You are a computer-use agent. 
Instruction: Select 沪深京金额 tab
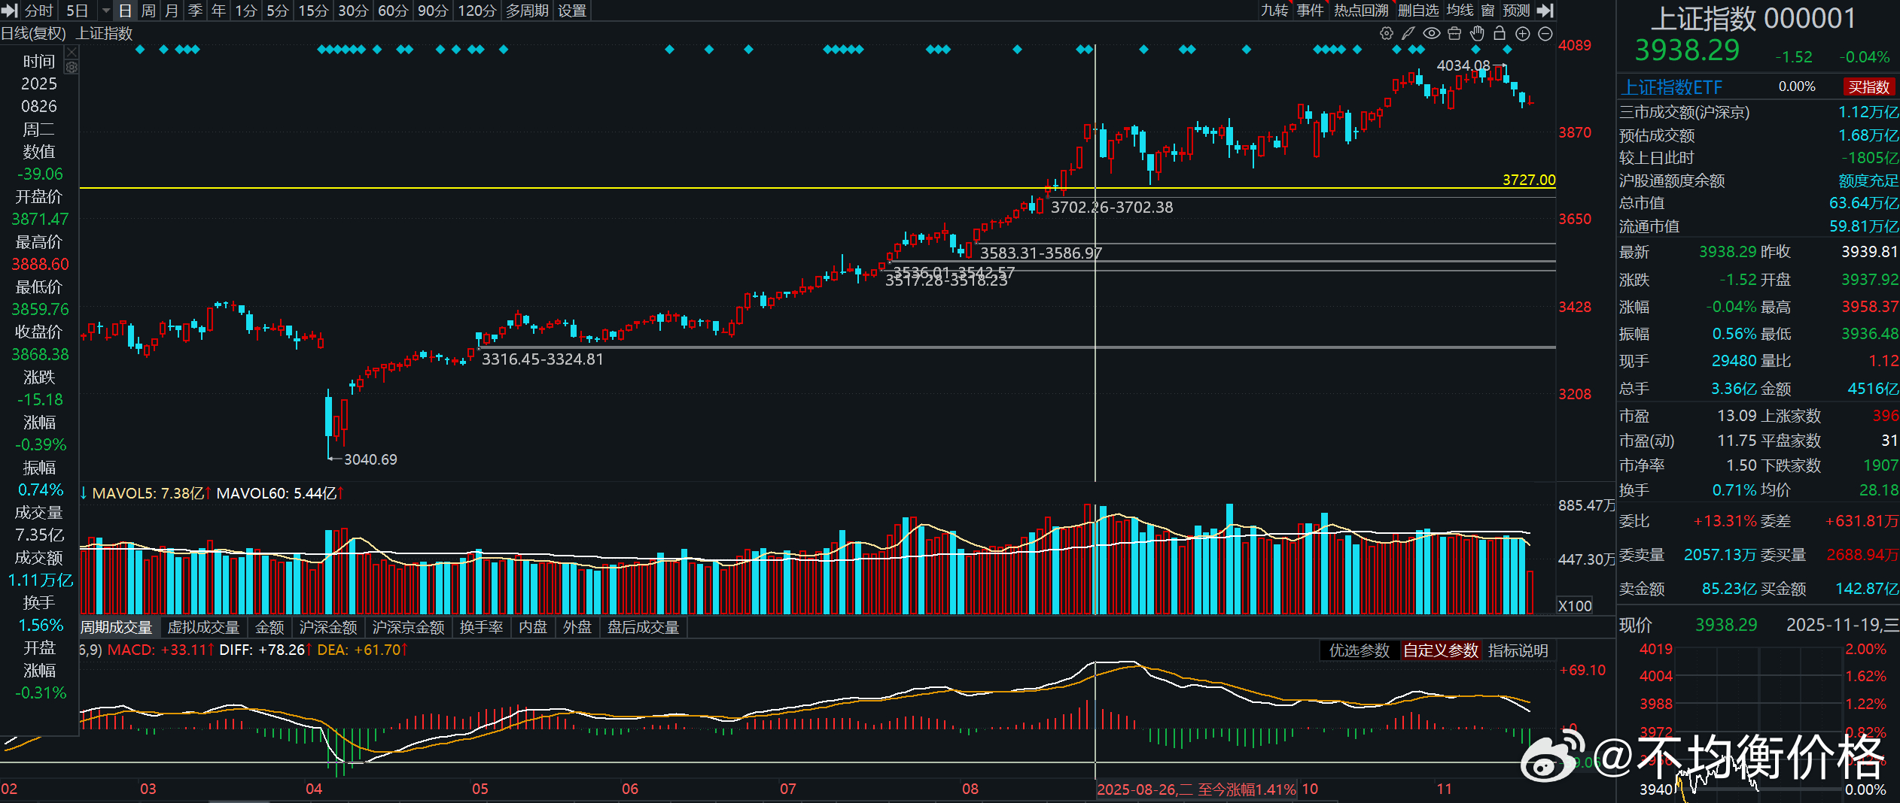[409, 627]
